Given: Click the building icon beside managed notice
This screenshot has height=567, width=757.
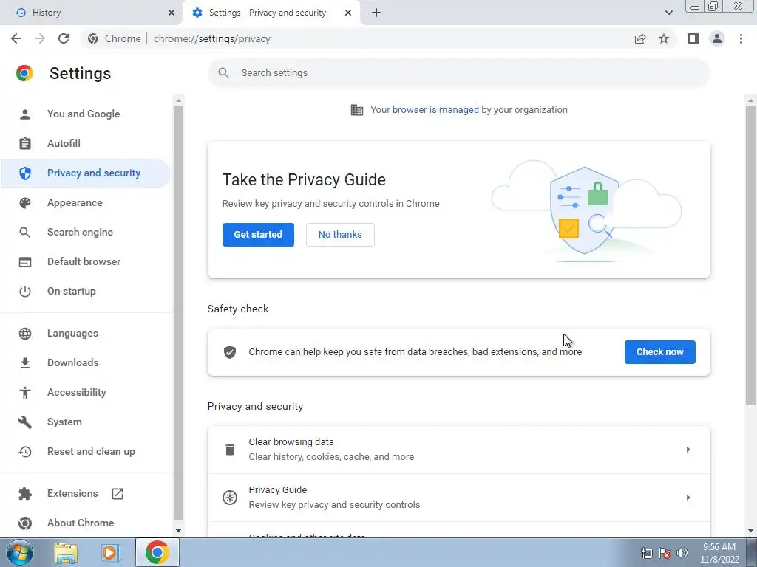Looking at the screenshot, I should click(x=357, y=110).
